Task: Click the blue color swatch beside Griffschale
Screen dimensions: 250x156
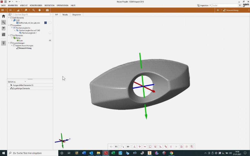Action: coord(46,23)
